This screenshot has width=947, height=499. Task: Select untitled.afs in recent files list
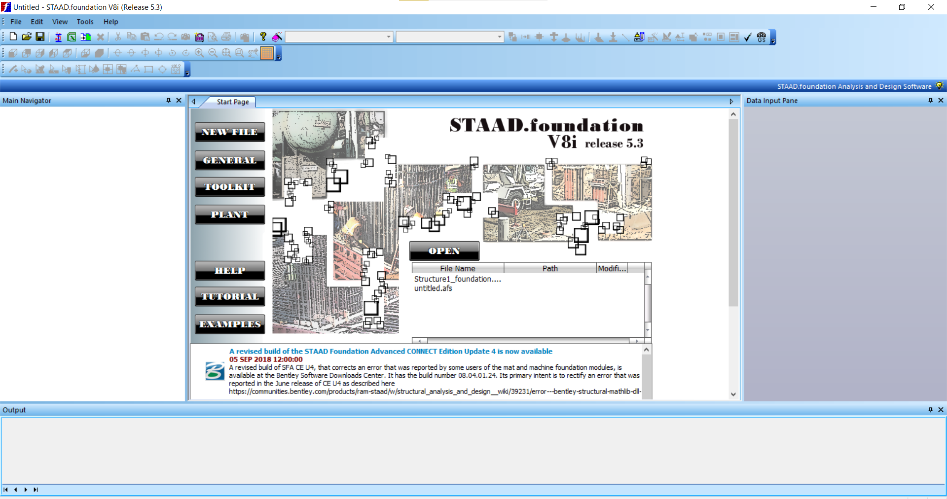[x=433, y=288]
